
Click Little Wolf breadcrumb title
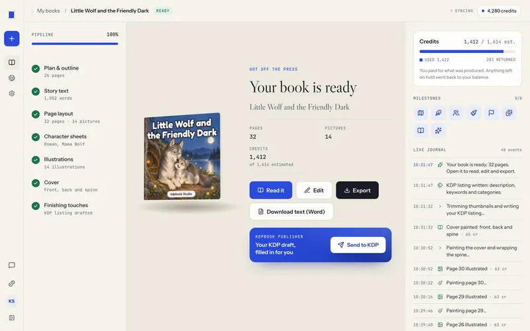coord(110,11)
